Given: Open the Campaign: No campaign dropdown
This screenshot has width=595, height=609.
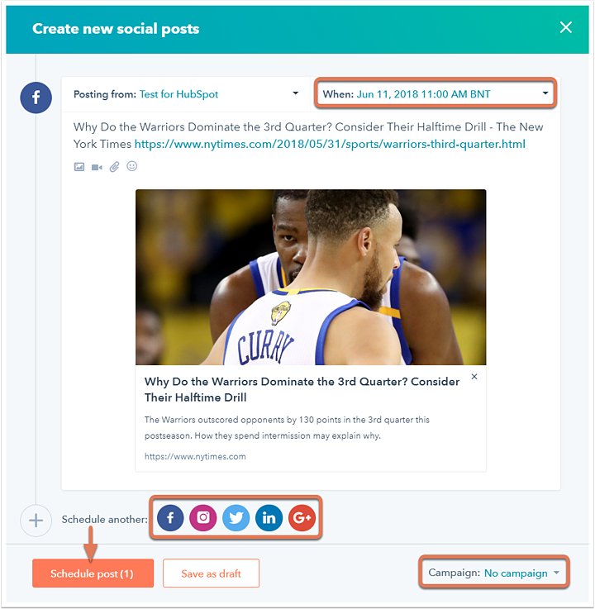Looking at the screenshot, I should tap(493, 573).
